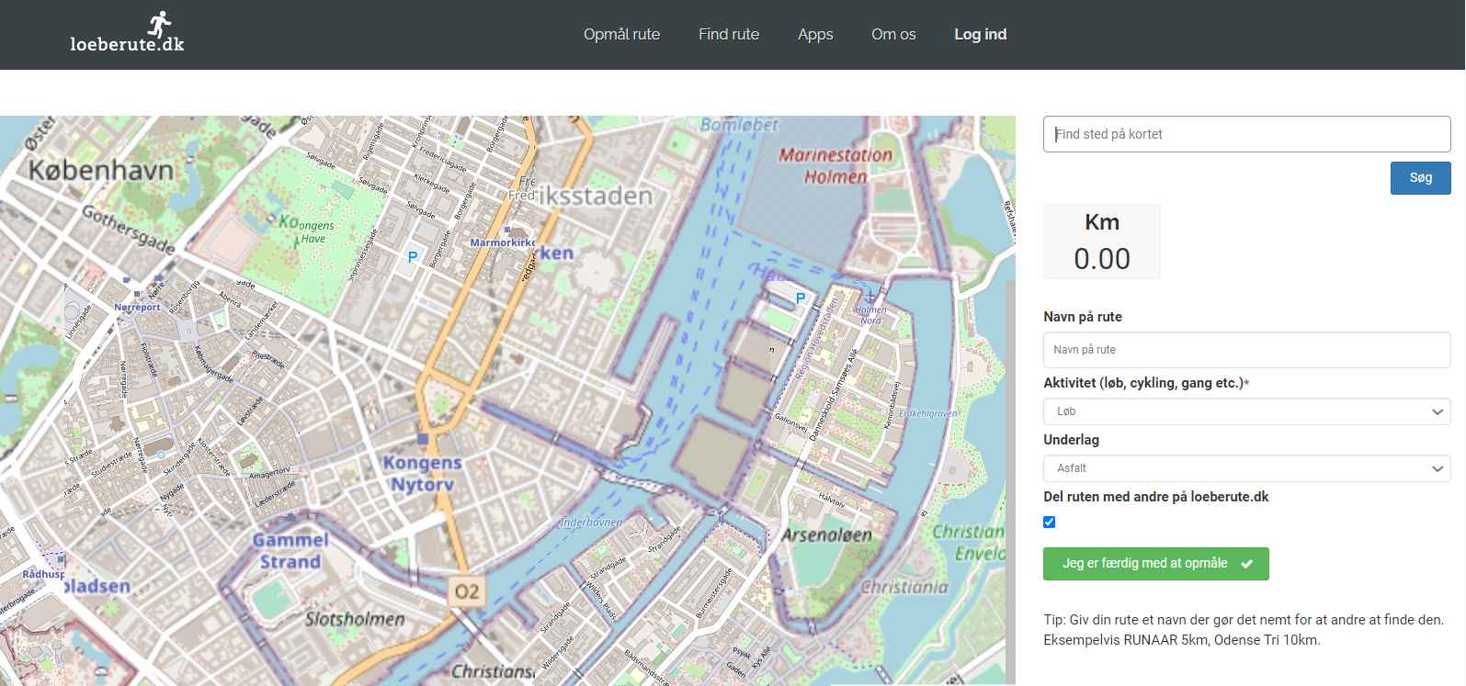
Task: Expand the Aktivitet dropdown showing Løb
Action: point(1246,411)
